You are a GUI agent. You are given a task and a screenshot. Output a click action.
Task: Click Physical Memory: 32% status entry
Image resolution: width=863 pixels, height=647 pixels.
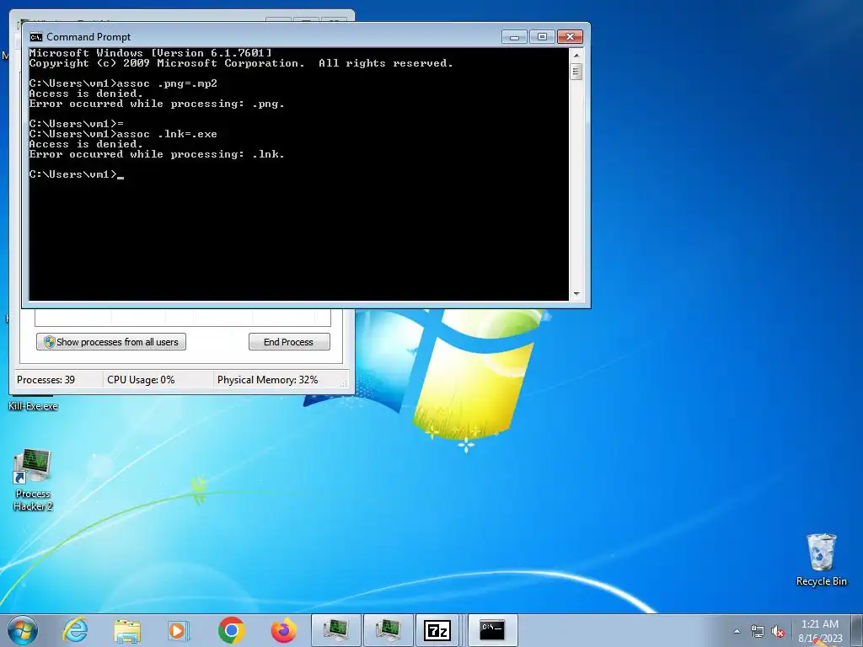(x=267, y=380)
